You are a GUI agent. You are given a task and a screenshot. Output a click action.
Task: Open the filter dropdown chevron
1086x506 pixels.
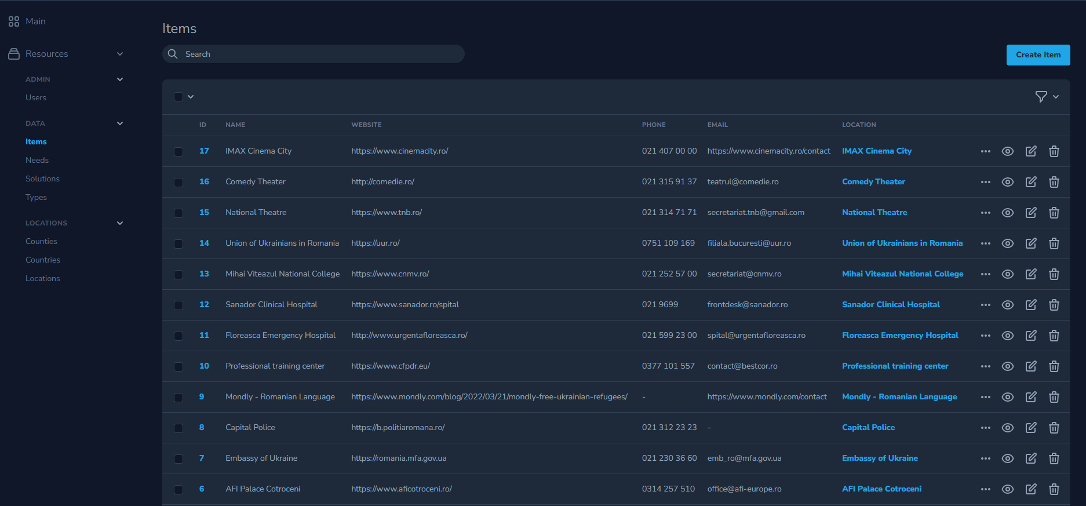coord(1056,97)
